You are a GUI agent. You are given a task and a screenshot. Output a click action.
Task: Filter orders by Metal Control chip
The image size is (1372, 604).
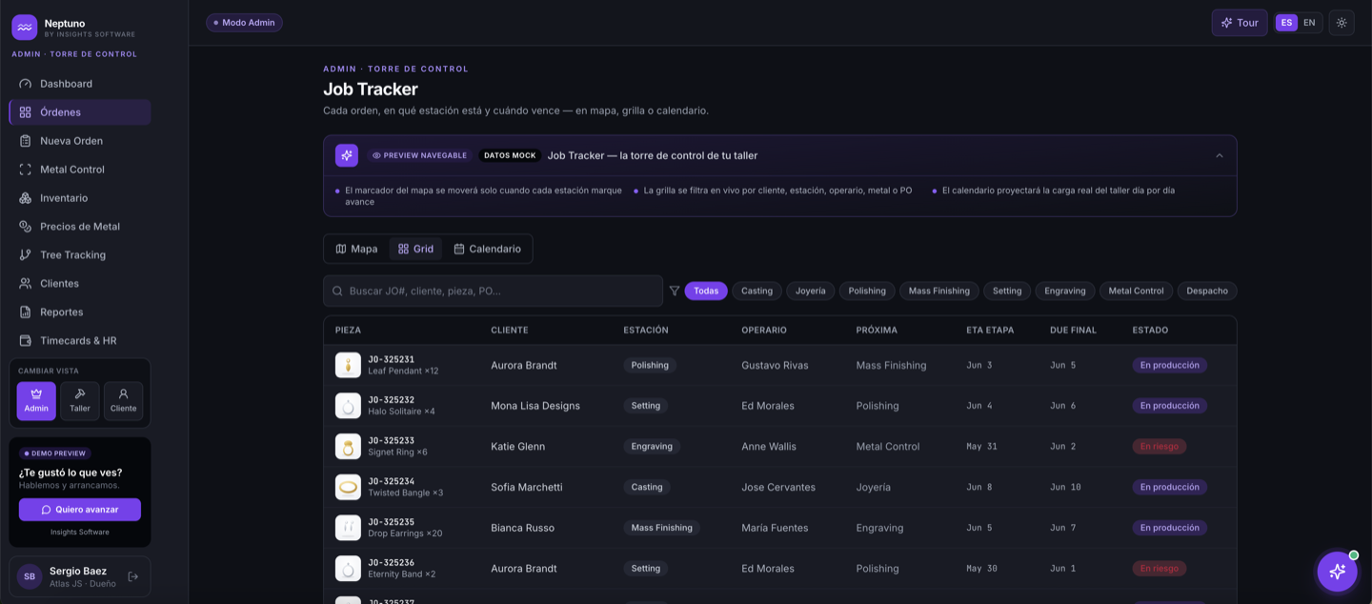(1136, 291)
